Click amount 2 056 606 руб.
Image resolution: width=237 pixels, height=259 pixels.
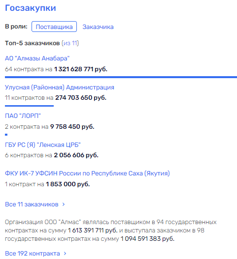[x=76, y=155]
